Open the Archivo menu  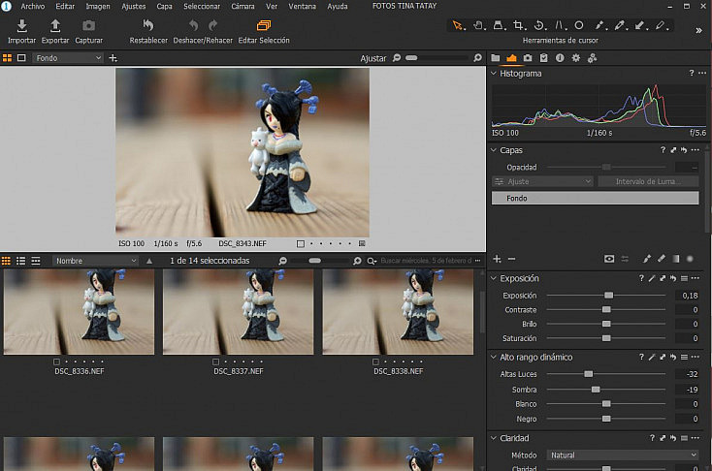[x=32, y=7]
